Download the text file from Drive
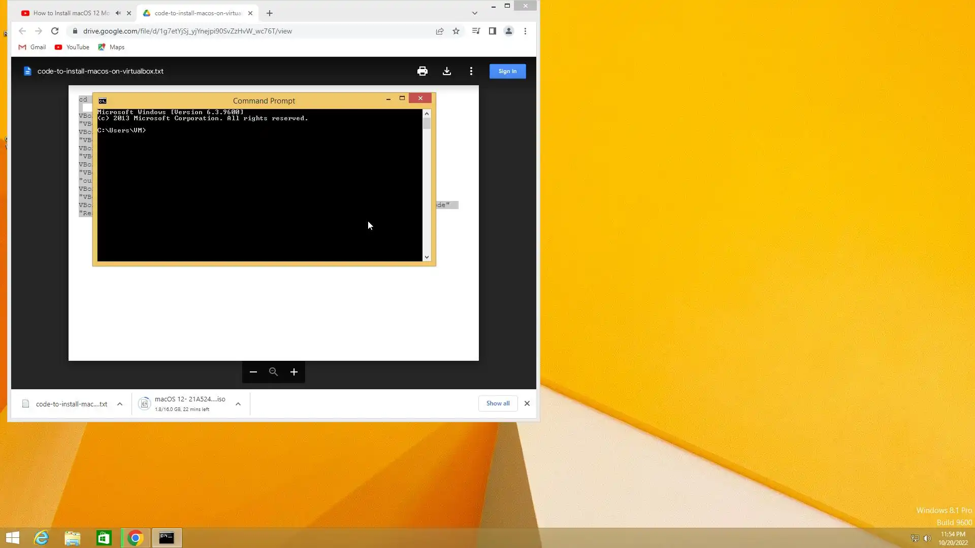The width and height of the screenshot is (975, 548). 447,71
